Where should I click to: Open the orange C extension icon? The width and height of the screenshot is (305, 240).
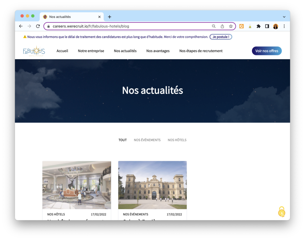click(241, 26)
